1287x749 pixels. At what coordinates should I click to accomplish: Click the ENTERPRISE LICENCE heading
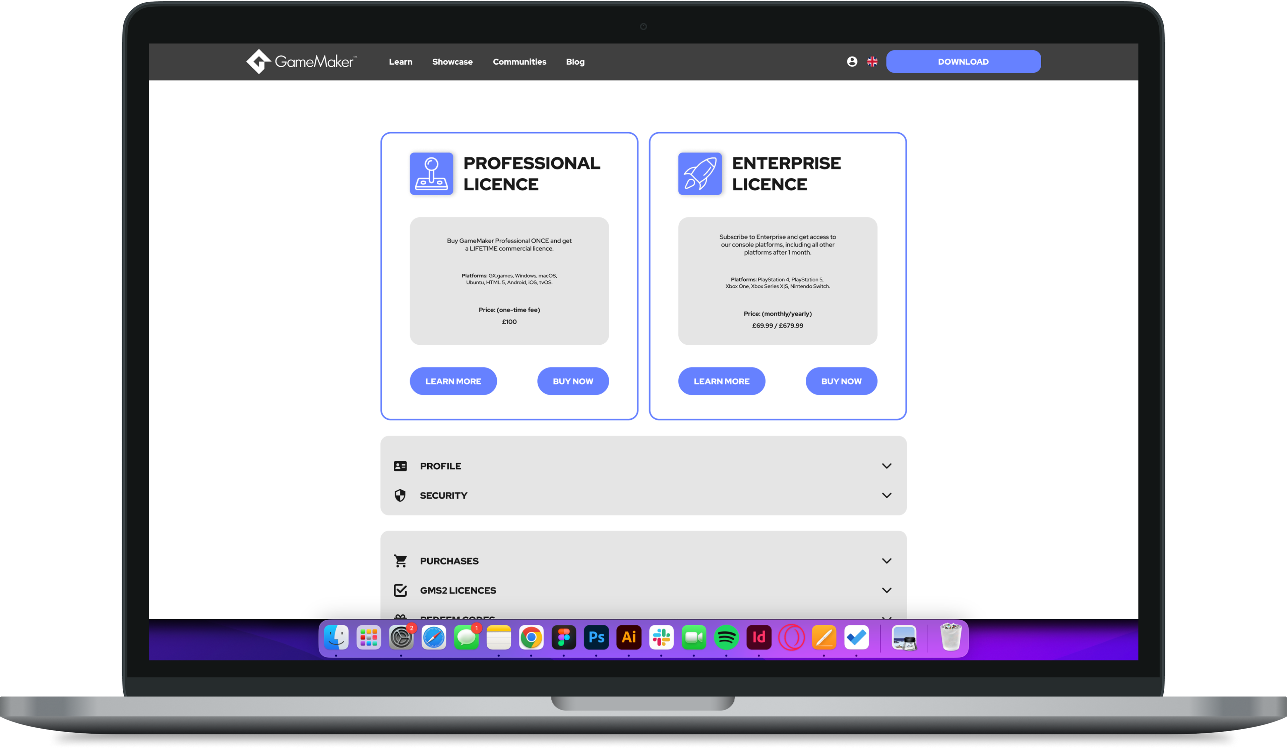[x=786, y=174]
